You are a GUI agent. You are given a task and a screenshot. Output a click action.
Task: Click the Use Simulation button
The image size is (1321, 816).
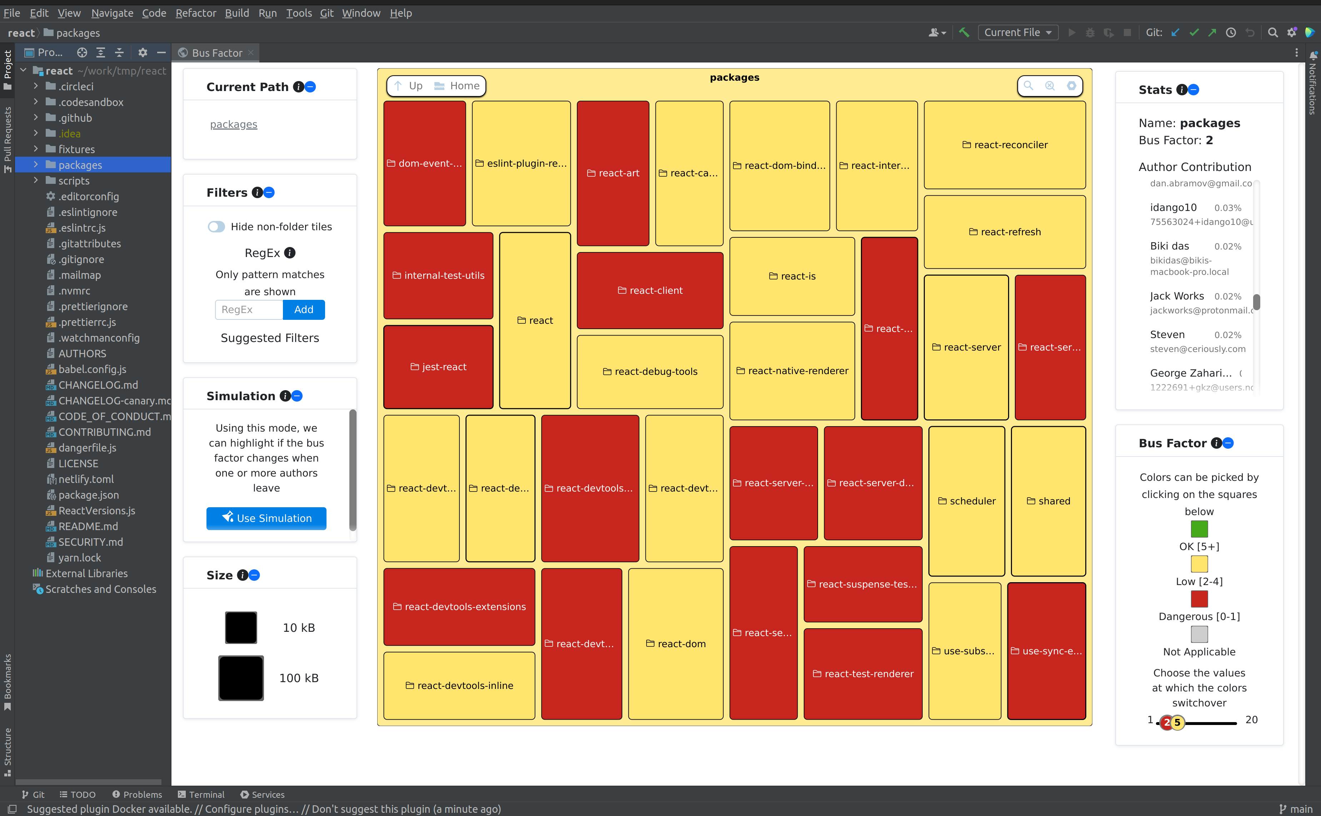pos(266,518)
